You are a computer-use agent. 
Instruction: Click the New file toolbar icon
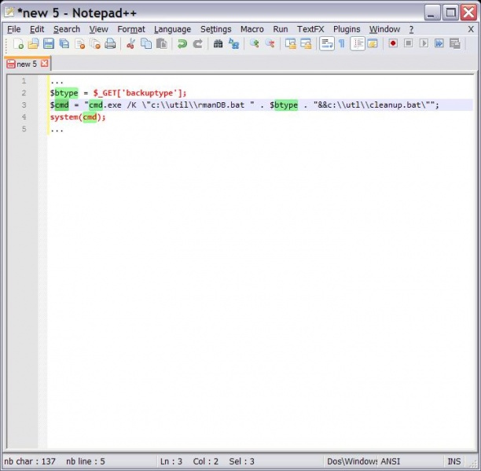17,44
